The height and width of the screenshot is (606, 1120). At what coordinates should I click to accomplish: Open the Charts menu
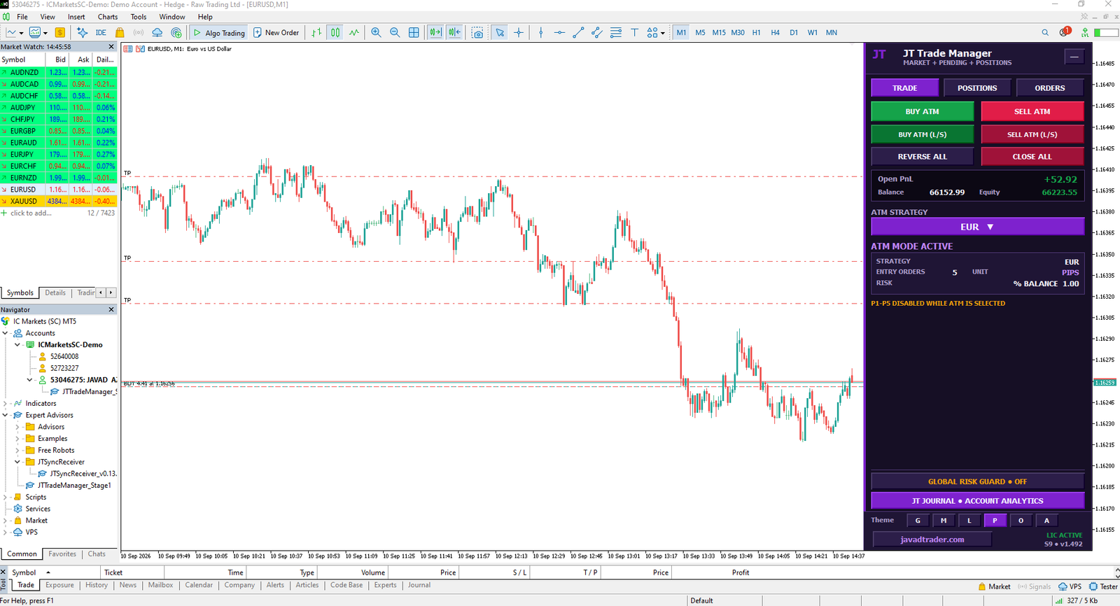(x=108, y=17)
